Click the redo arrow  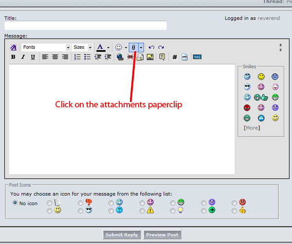pyautogui.click(x=161, y=47)
